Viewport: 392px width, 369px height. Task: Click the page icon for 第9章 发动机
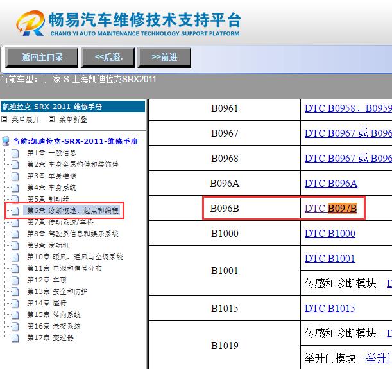point(15,245)
